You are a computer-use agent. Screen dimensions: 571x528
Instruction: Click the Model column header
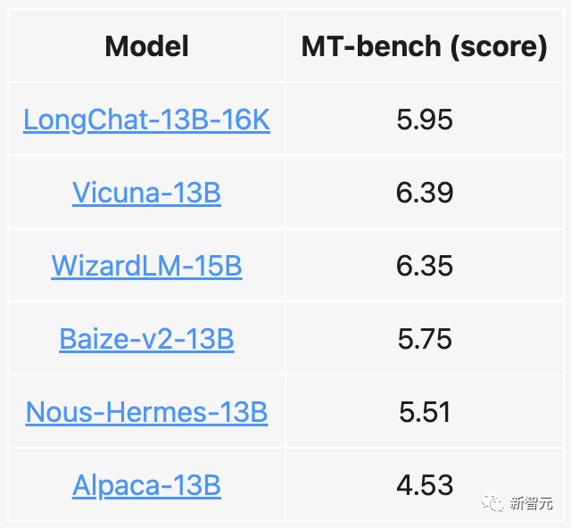pos(146,45)
